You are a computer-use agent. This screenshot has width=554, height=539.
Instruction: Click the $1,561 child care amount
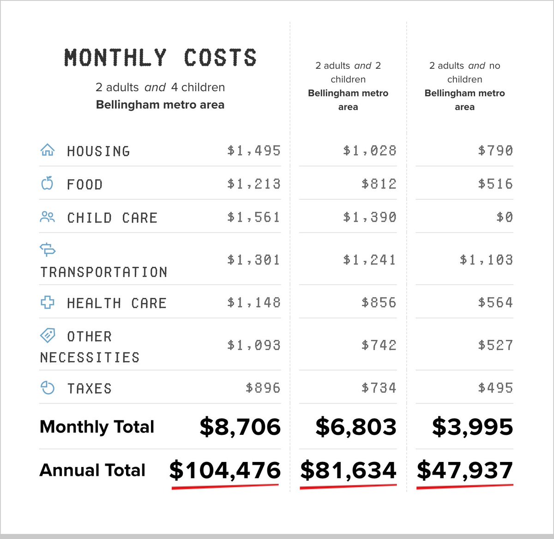253,217
